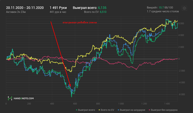
Task: Click the '1 491 Руки' hand count
Action: [58, 8]
